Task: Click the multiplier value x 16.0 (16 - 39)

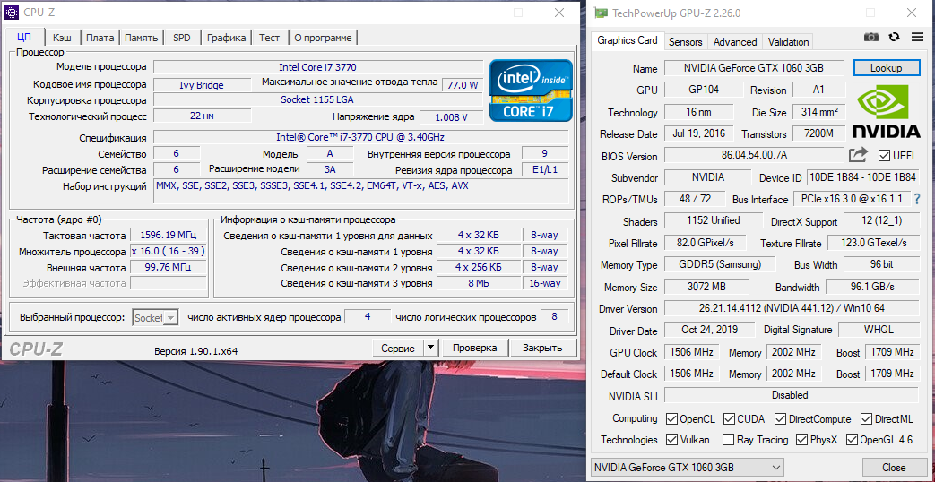Action: 169,251
